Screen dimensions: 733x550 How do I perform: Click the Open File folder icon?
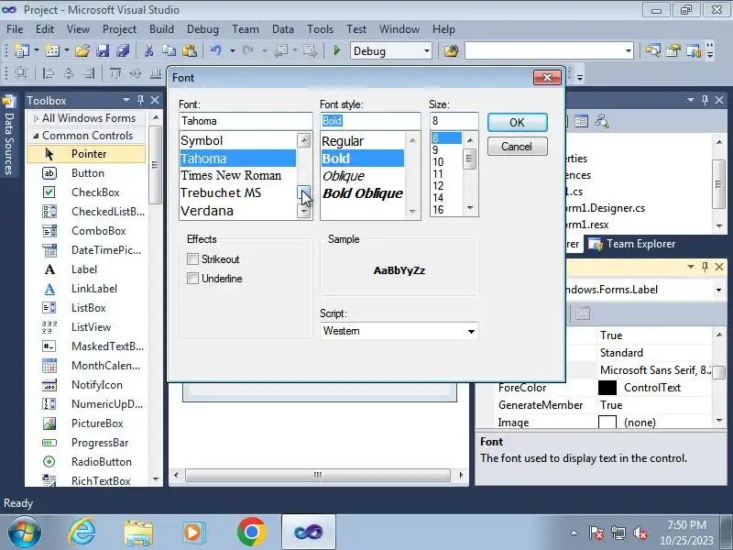[82, 50]
